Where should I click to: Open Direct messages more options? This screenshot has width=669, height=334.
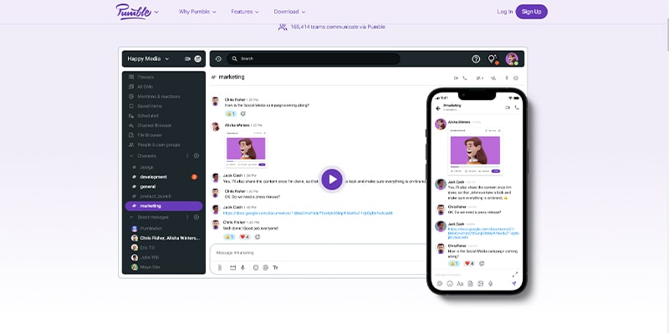(x=186, y=217)
